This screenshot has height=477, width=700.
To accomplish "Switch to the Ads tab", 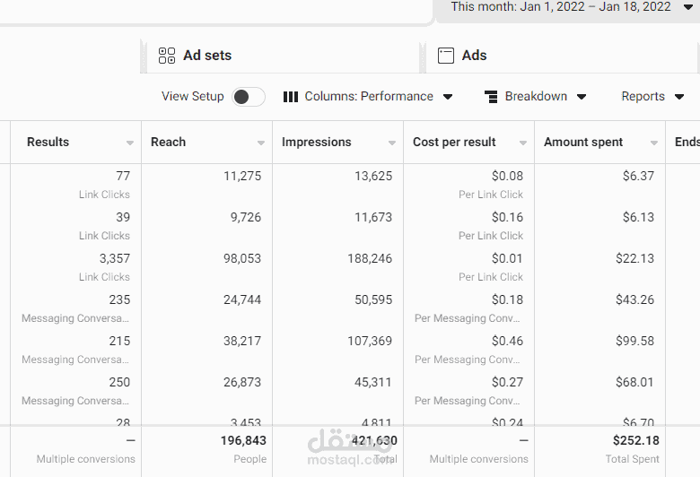I will [474, 56].
